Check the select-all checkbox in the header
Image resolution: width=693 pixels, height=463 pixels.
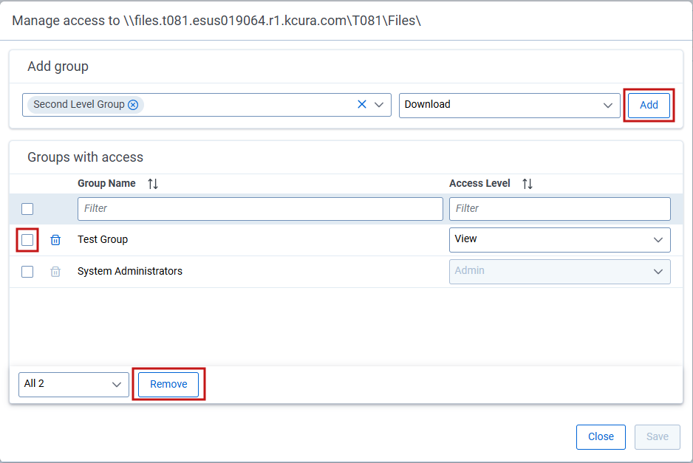tap(27, 209)
